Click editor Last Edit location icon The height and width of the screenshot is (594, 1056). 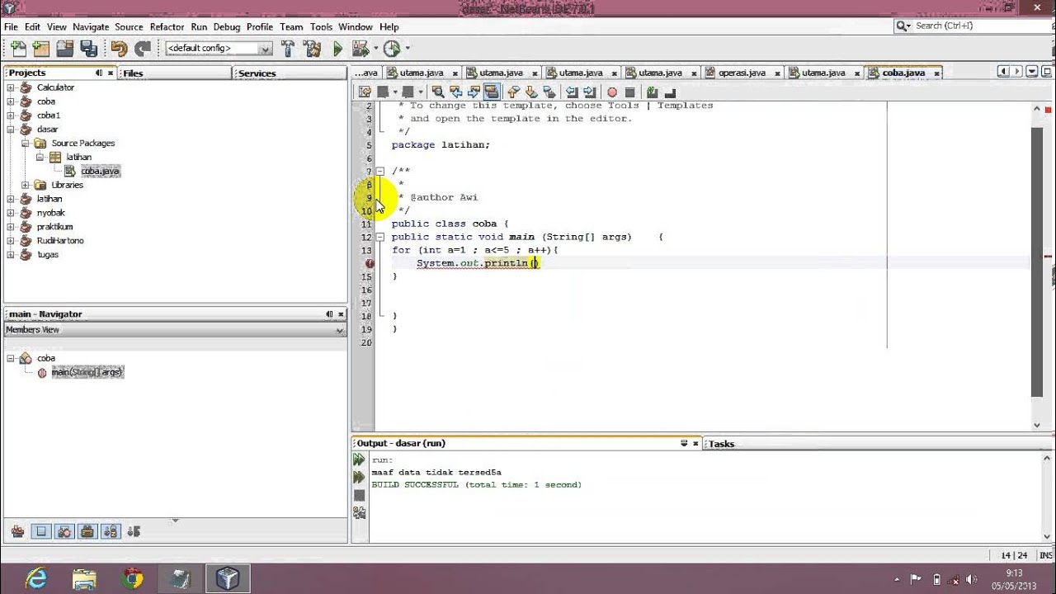(365, 92)
